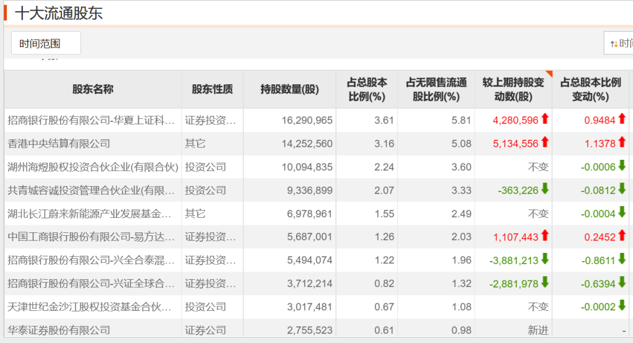Click the green down arrow beside -0.0004
This screenshot has height=343, width=633.
coord(622,212)
